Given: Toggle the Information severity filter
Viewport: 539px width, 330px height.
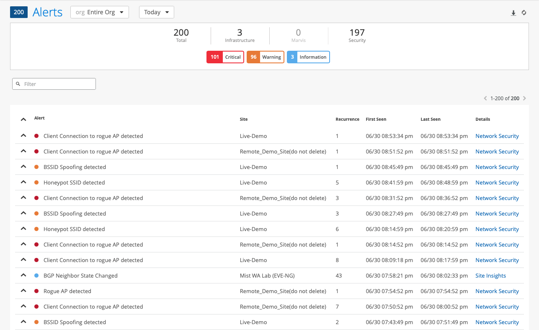Looking at the screenshot, I should [308, 57].
